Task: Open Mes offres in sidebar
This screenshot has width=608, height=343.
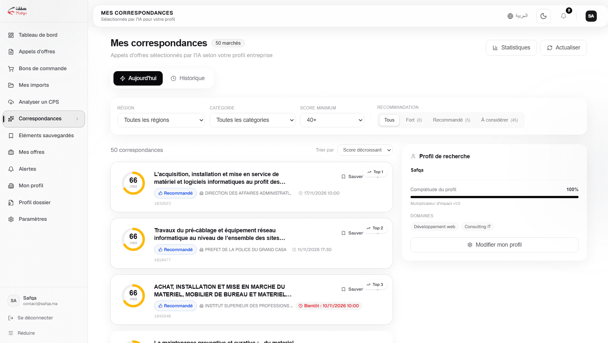Action: (x=44, y=152)
